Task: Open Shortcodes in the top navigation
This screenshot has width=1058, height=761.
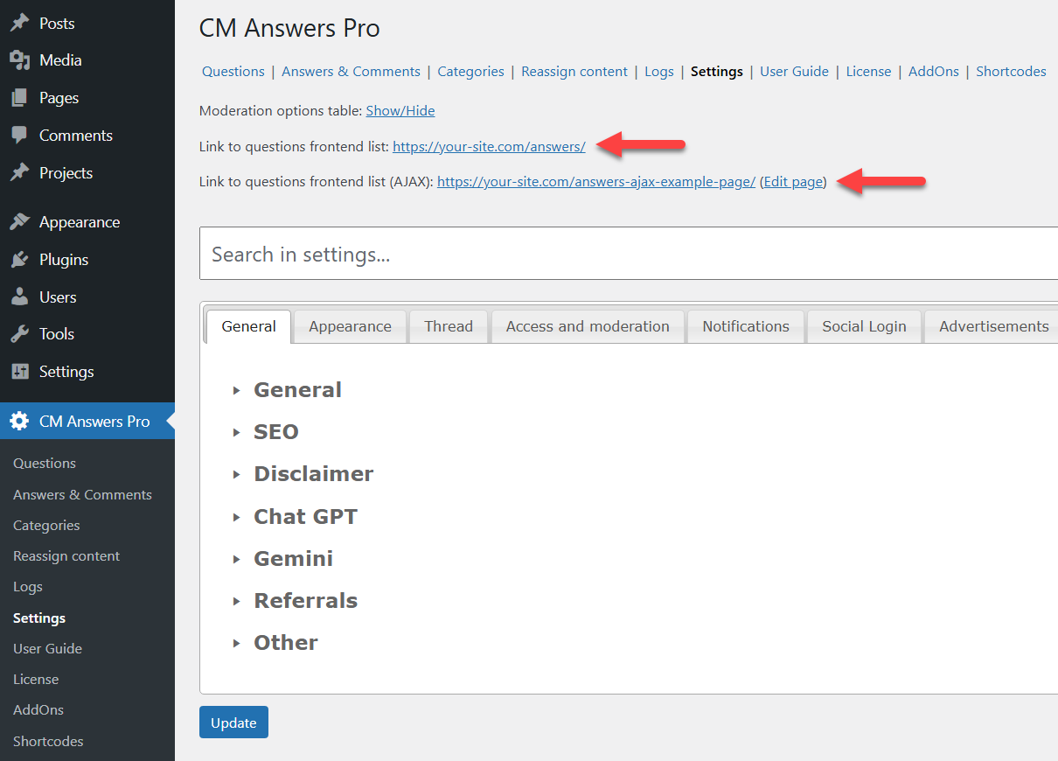Action: coord(1011,72)
